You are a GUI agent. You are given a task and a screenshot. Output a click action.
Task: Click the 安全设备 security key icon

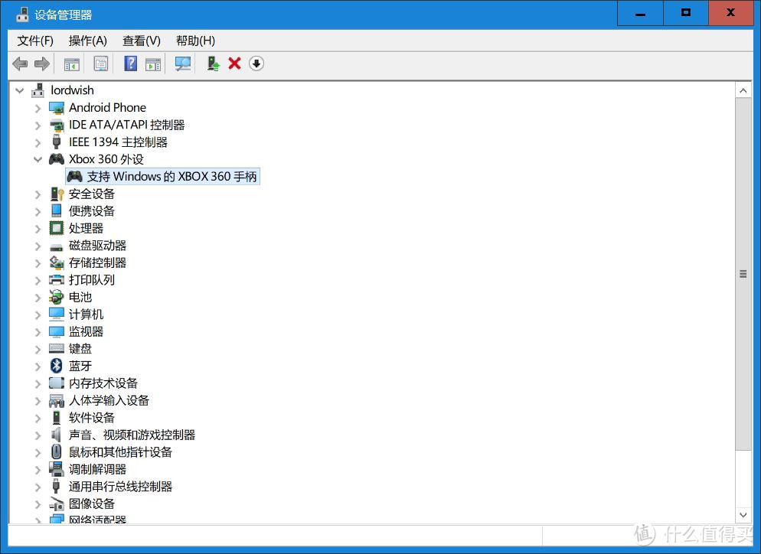point(57,194)
